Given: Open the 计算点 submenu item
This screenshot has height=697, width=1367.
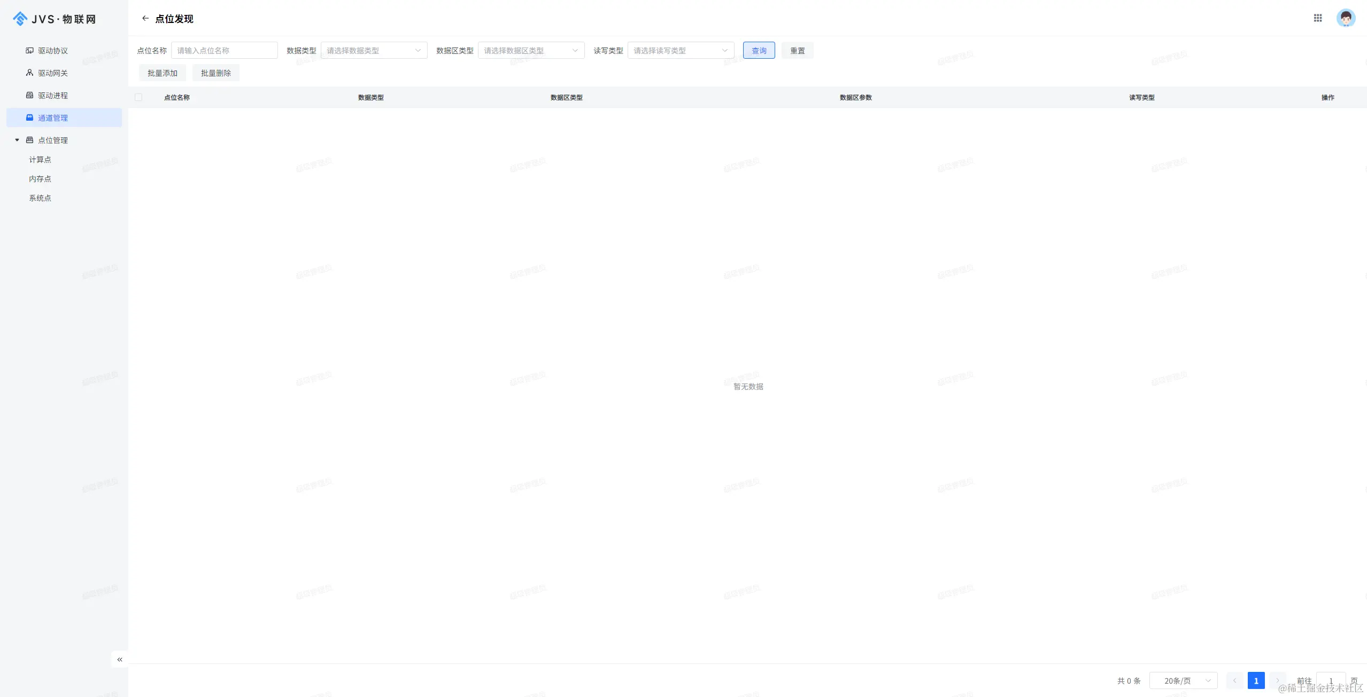Looking at the screenshot, I should 40,160.
